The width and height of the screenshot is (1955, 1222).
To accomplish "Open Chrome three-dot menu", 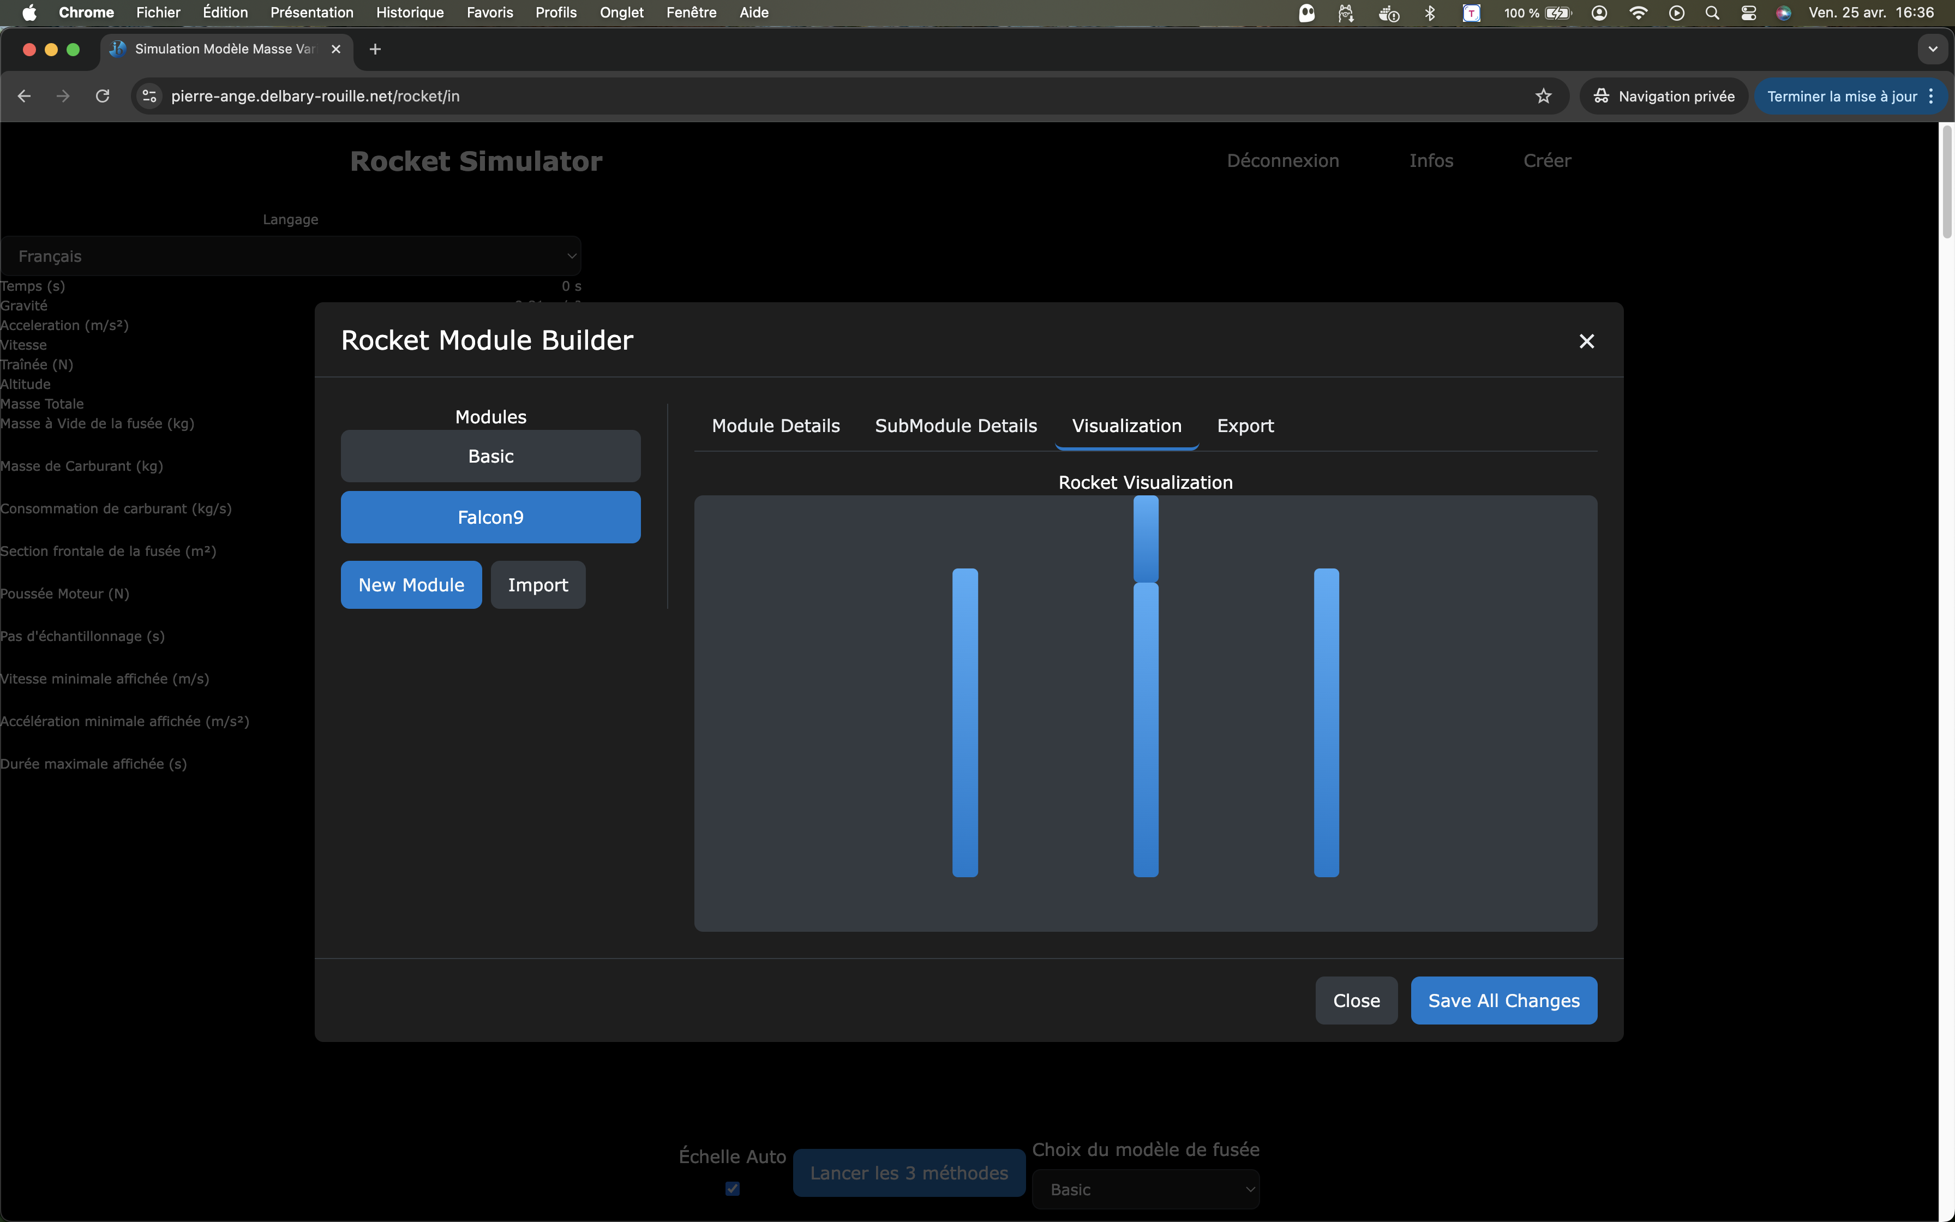I will coord(1931,96).
